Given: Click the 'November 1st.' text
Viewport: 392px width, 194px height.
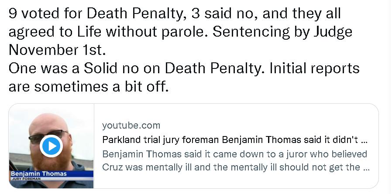Looking at the screenshot, I should tap(57, 50).
